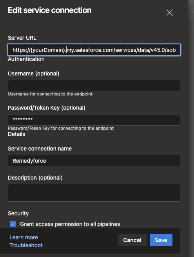Click the Description (optional) label
This screenshot has height=257, width=194.
[x=35, y=178]
